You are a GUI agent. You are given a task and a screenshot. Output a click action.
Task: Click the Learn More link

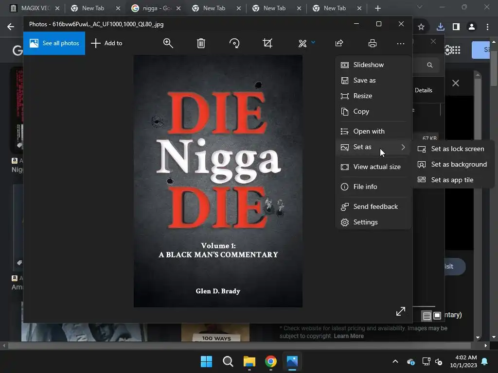coord(348,336)
